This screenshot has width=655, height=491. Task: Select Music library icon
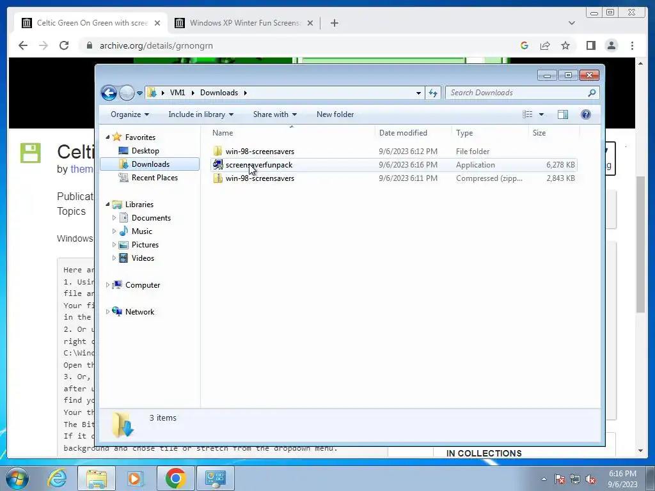point(123,231)
